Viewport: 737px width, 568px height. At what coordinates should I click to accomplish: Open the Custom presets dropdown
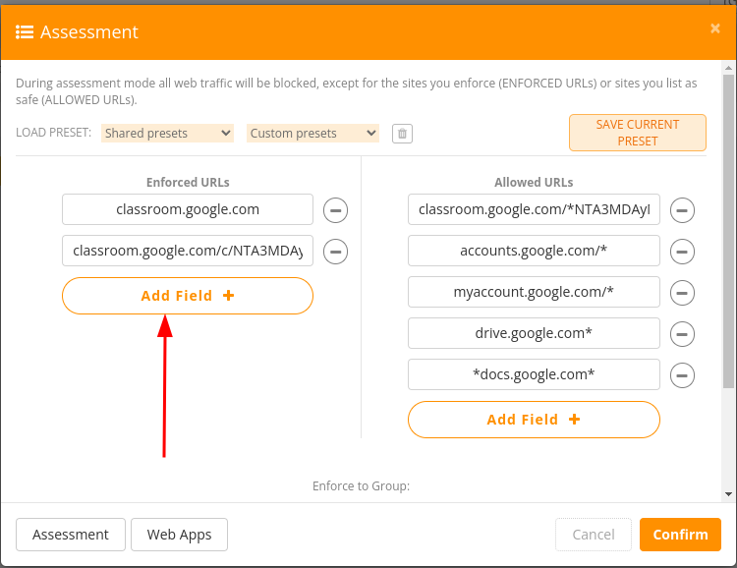[x=312, y=134]
